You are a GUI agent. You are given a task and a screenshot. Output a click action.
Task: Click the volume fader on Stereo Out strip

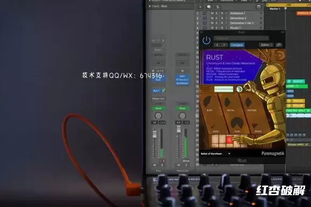click(179, 129)
